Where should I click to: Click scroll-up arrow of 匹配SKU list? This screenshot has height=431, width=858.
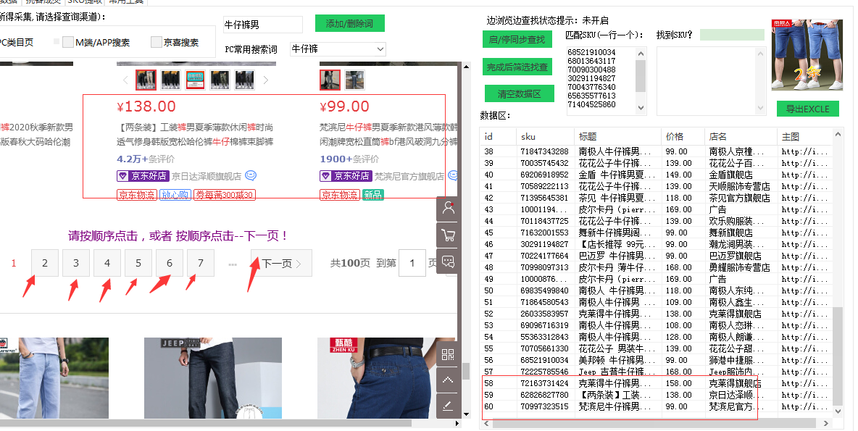[641, 53]
